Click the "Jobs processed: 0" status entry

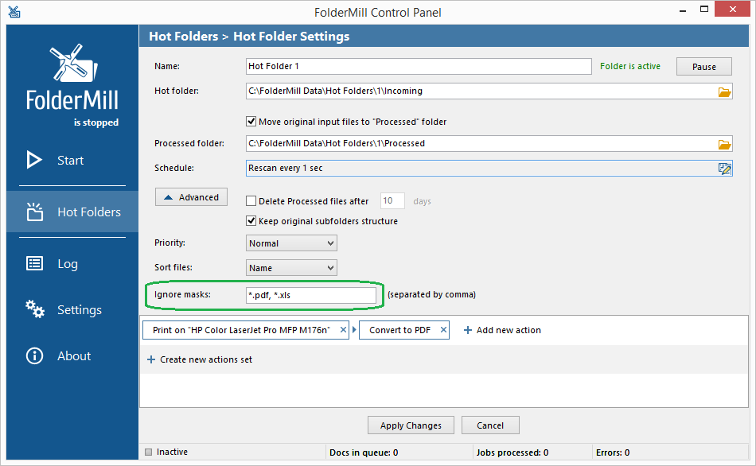(512, 452)
